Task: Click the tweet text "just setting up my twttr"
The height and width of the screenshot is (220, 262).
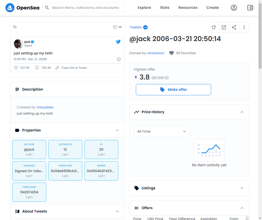Action: coord(33,53)
